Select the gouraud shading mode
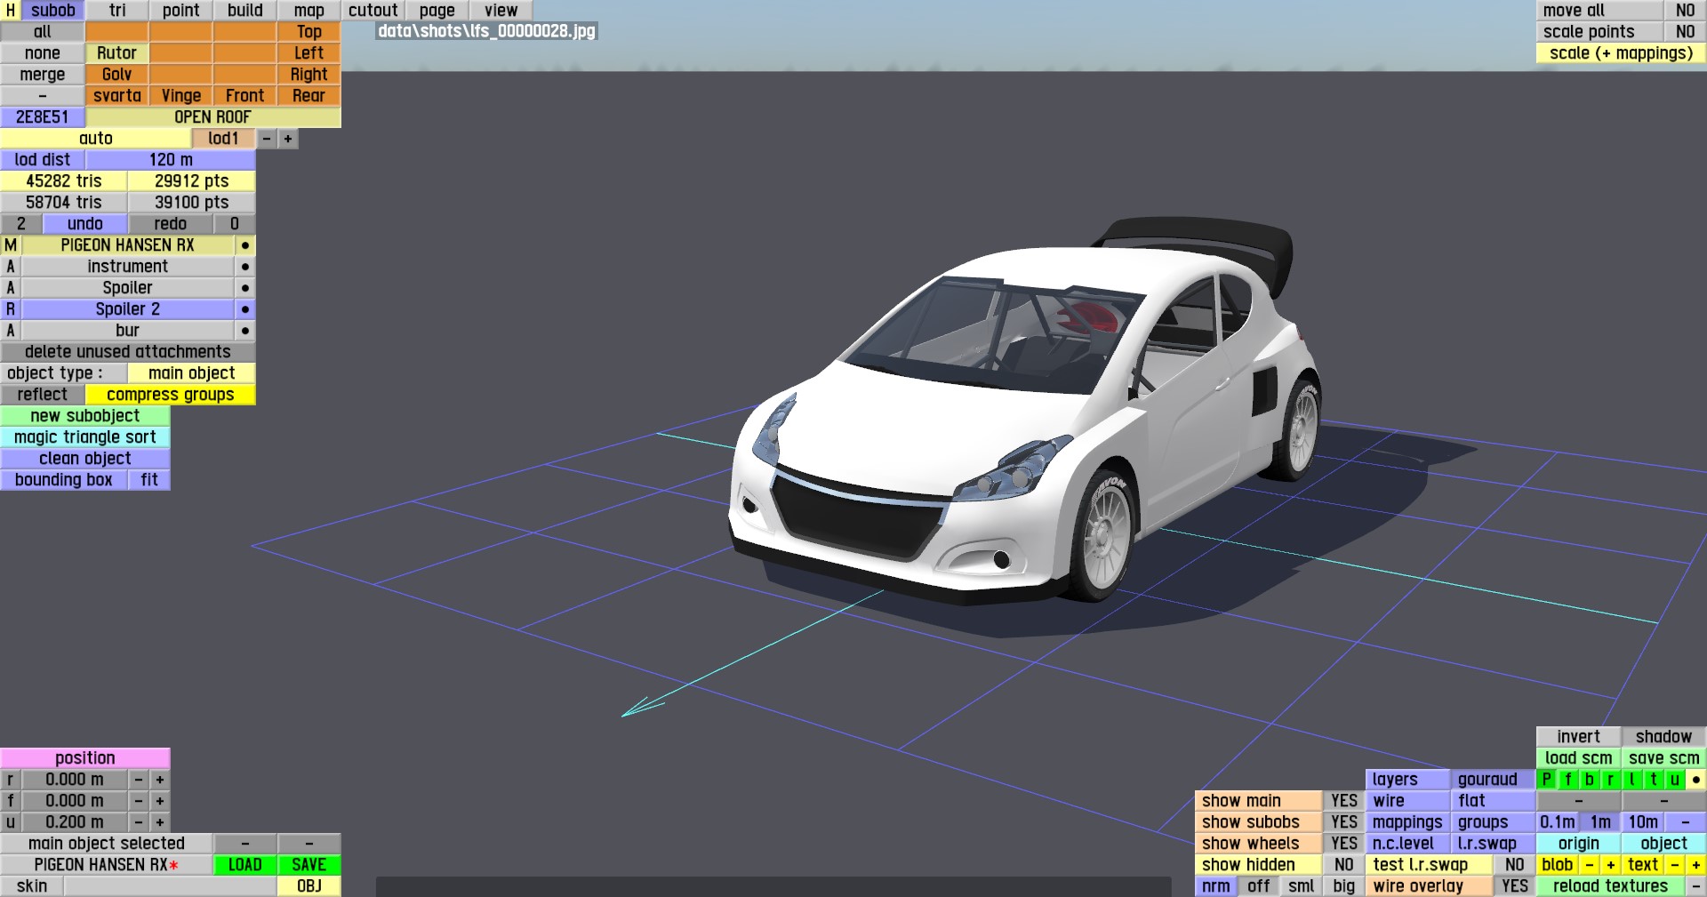The image size is (1707, 897). coord(1493,780)
